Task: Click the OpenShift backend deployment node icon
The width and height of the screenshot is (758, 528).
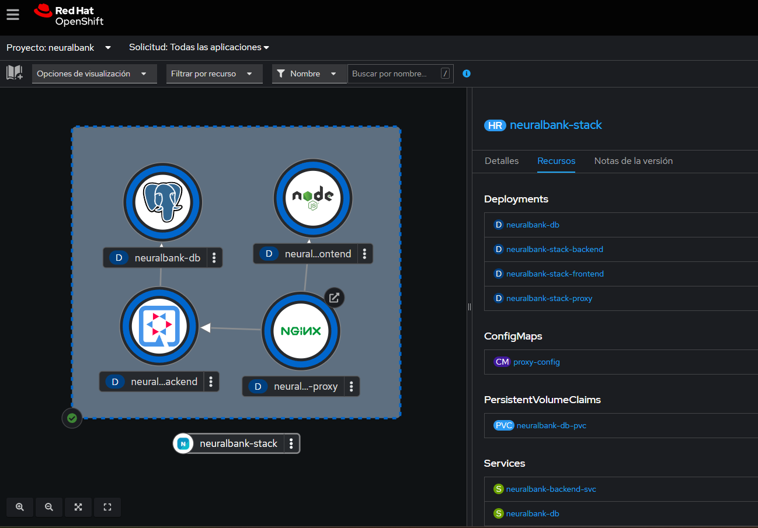Action: pyautogui.click(x=159, y=326)
